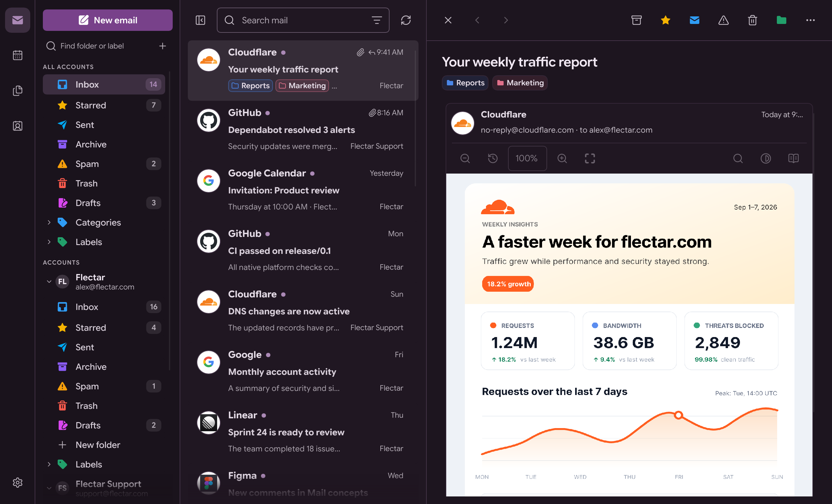Open settings gear in left rail
This screenshot has width=832, height=504.
coord(18,482)
